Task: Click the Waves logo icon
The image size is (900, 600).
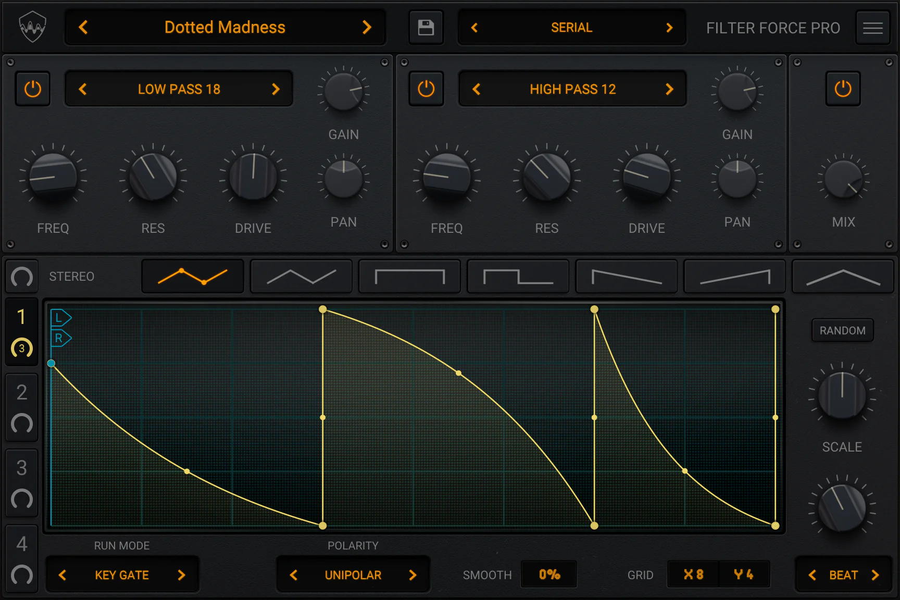Action: click(32, 28)
